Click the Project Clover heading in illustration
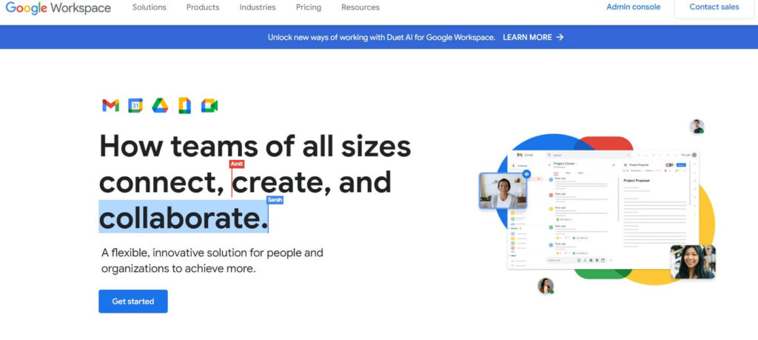 [564, 164]
